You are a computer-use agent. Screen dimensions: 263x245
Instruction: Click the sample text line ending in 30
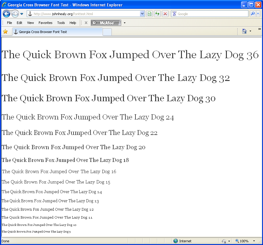click(108, 98)
